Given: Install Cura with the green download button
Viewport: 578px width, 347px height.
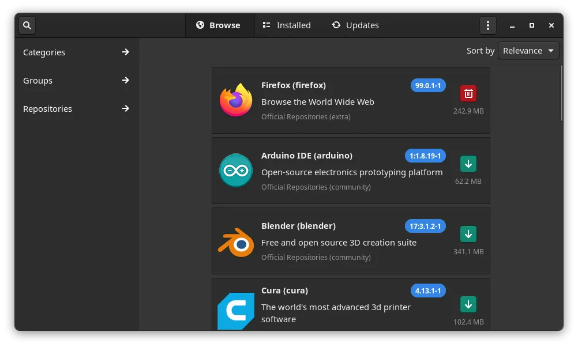Looking at the screenshot, I should [468, 304].
